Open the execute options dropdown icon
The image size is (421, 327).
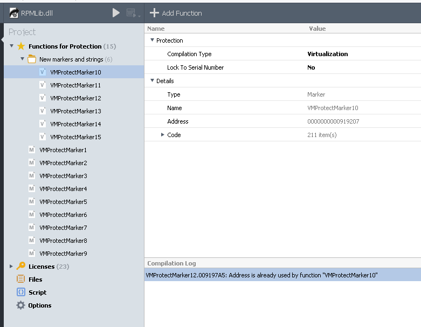(134, 13)
